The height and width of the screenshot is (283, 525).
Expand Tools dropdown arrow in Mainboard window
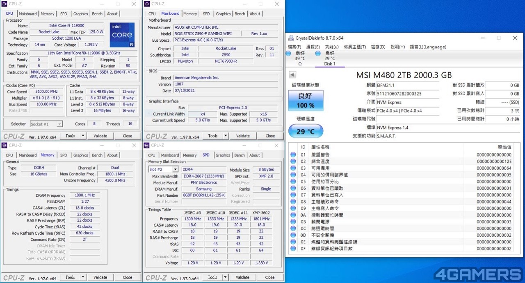[225, 136]
